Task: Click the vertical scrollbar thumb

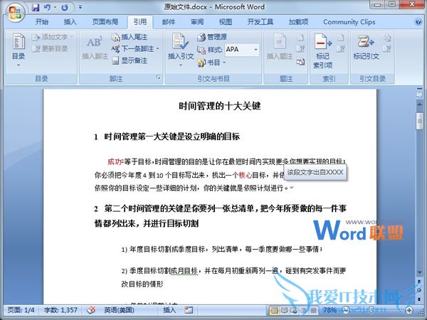Action: click(x=419, y=121)
